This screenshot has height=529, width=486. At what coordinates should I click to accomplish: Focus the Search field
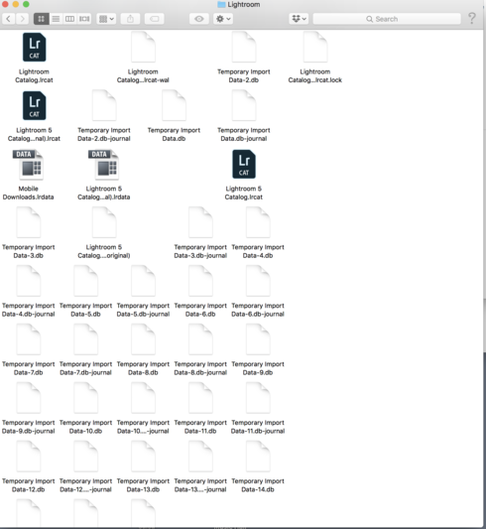click(387, 19)
